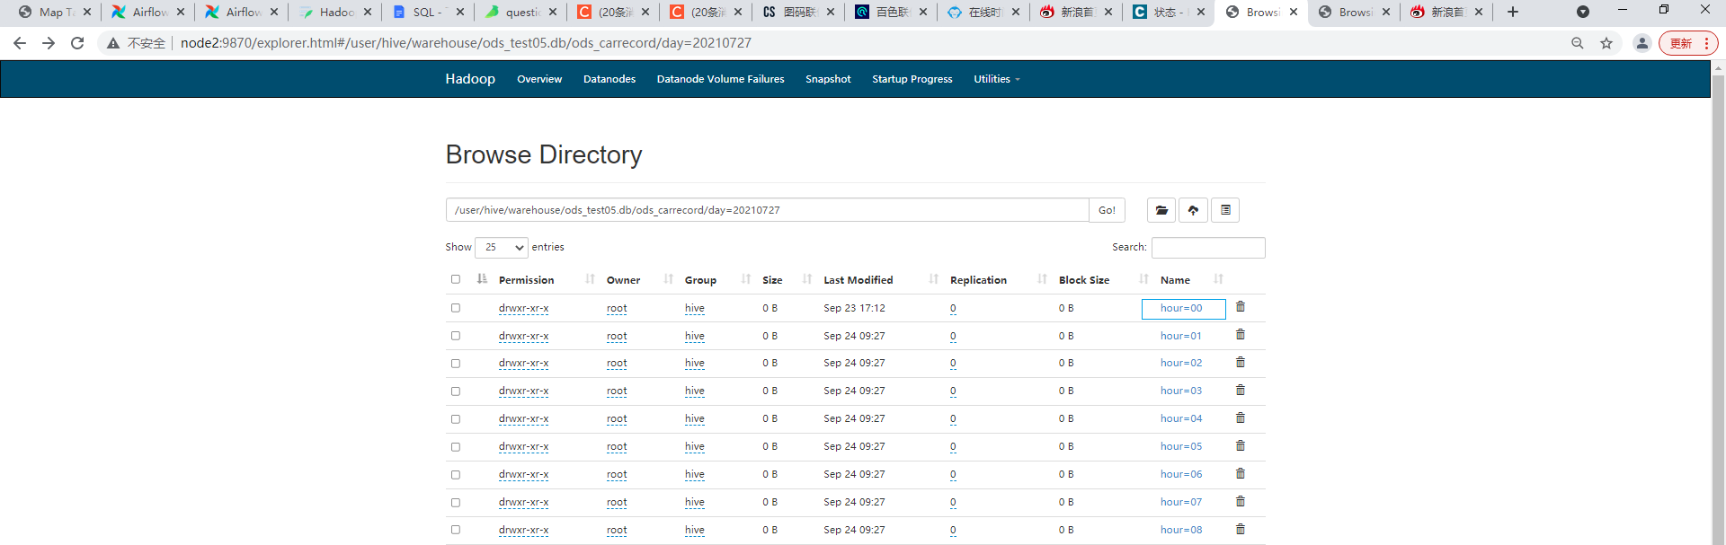Click the red 更新 update button

point(1688,43)
